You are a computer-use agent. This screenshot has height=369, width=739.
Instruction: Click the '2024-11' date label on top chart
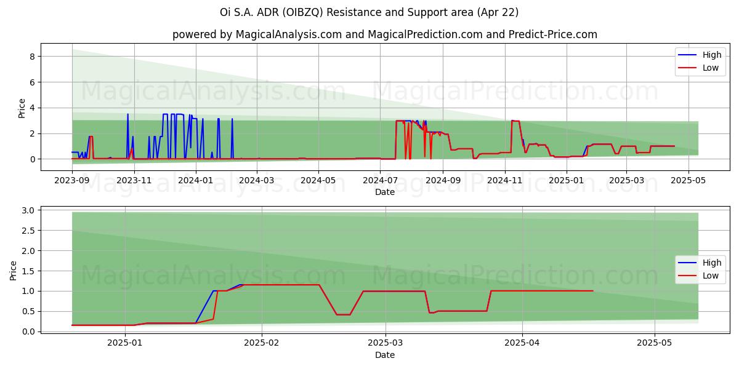point(504,181)
